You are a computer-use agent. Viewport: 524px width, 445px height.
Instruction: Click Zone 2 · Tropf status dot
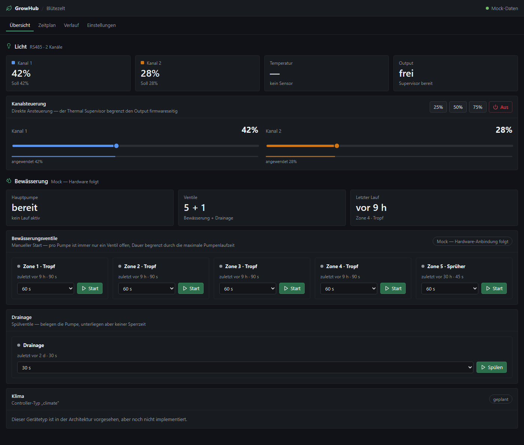point(120,266)
